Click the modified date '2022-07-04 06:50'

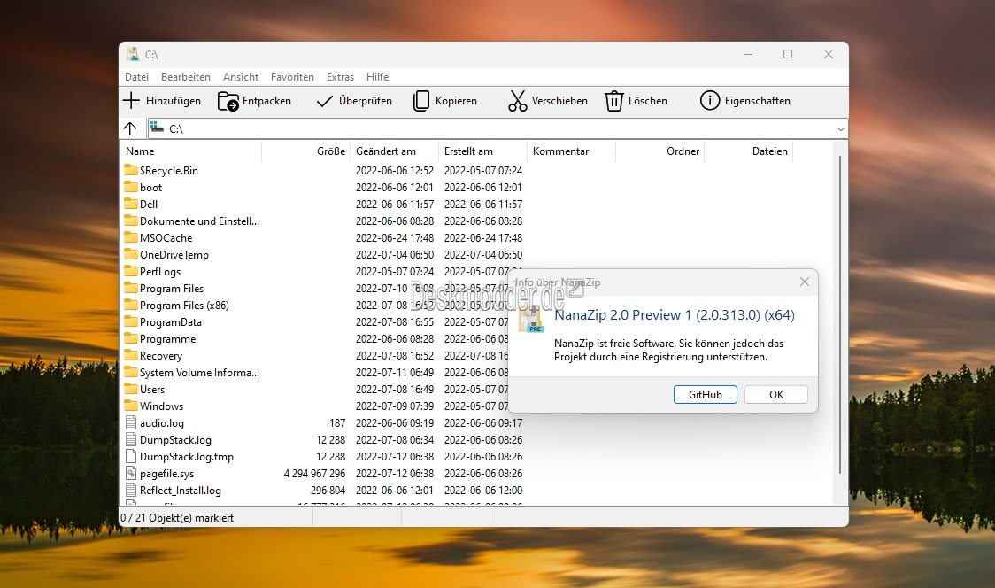point(395,255)
